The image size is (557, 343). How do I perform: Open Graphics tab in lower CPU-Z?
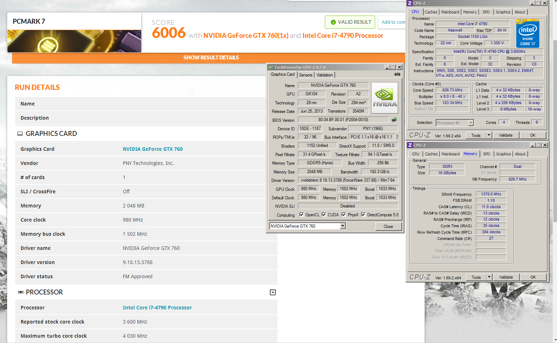(x=504, y=154)
